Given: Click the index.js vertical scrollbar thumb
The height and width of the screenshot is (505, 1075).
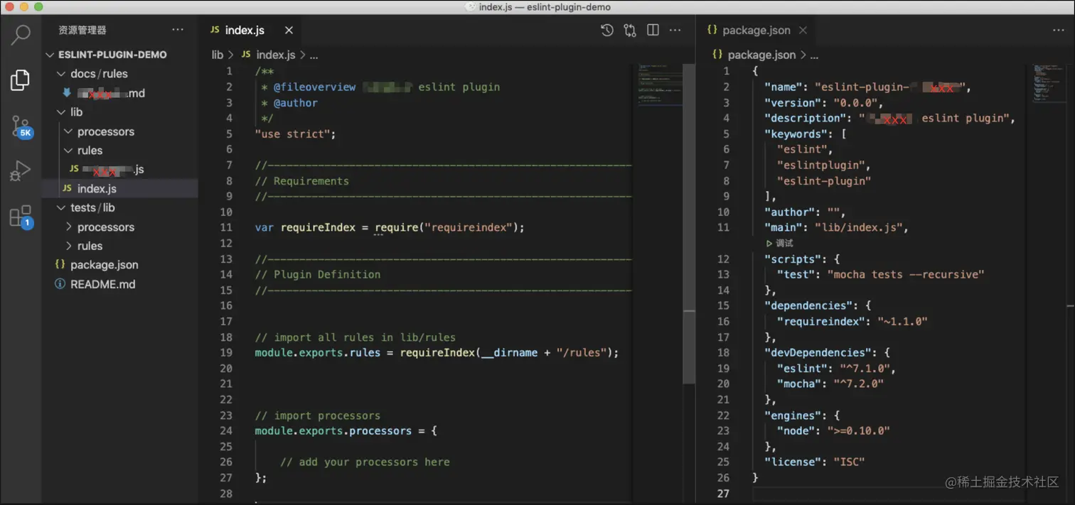Looking at the screenshot, I should click(689, 224).
